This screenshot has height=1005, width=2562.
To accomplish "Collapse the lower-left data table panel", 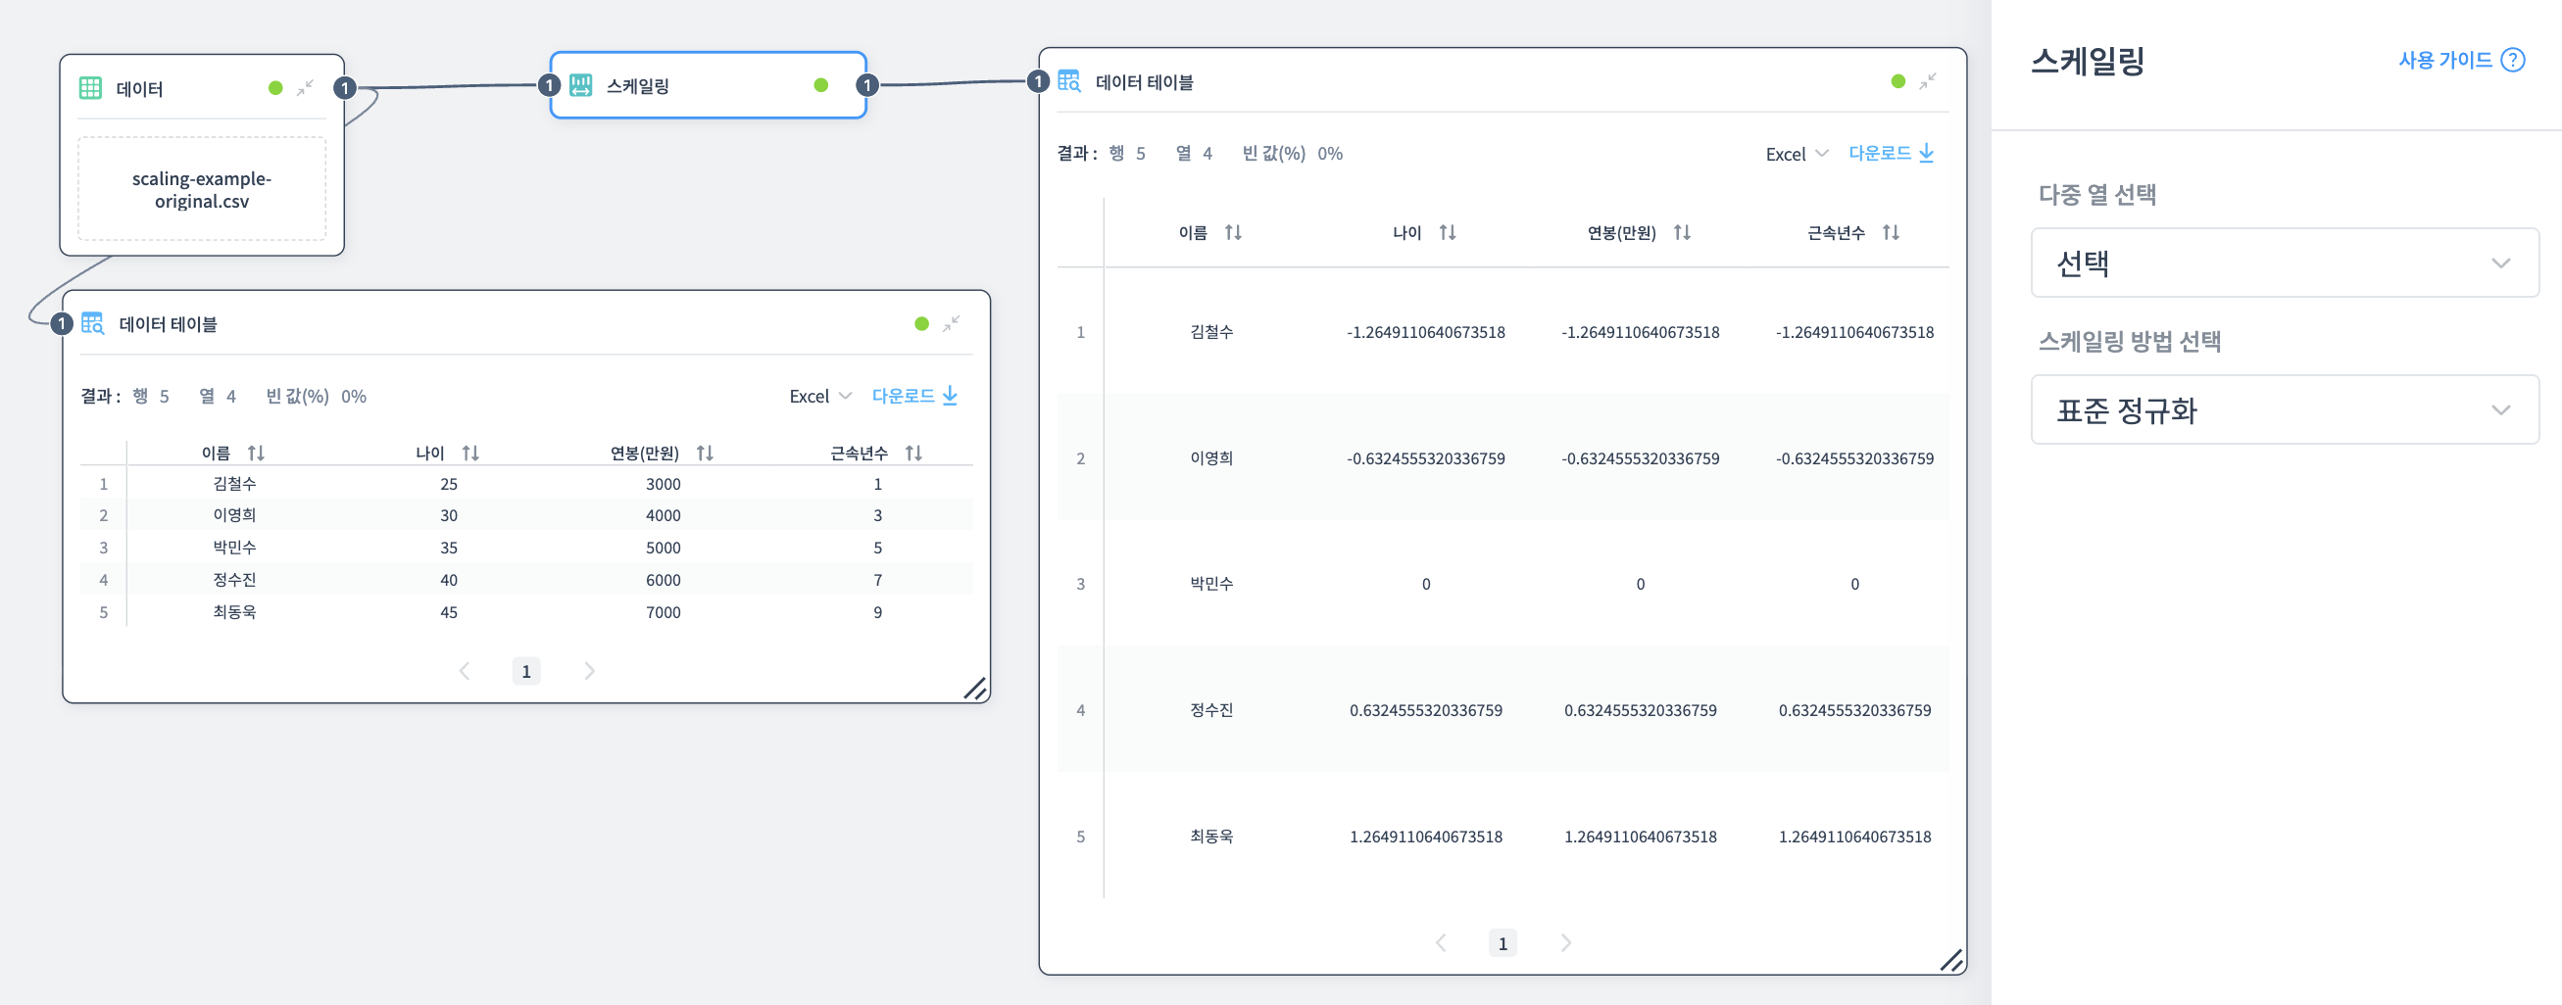I will tap(951, 324).
